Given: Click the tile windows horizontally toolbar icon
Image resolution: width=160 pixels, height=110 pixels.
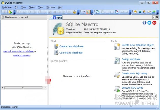Looking at the screenshot, I should coord(107,12).
